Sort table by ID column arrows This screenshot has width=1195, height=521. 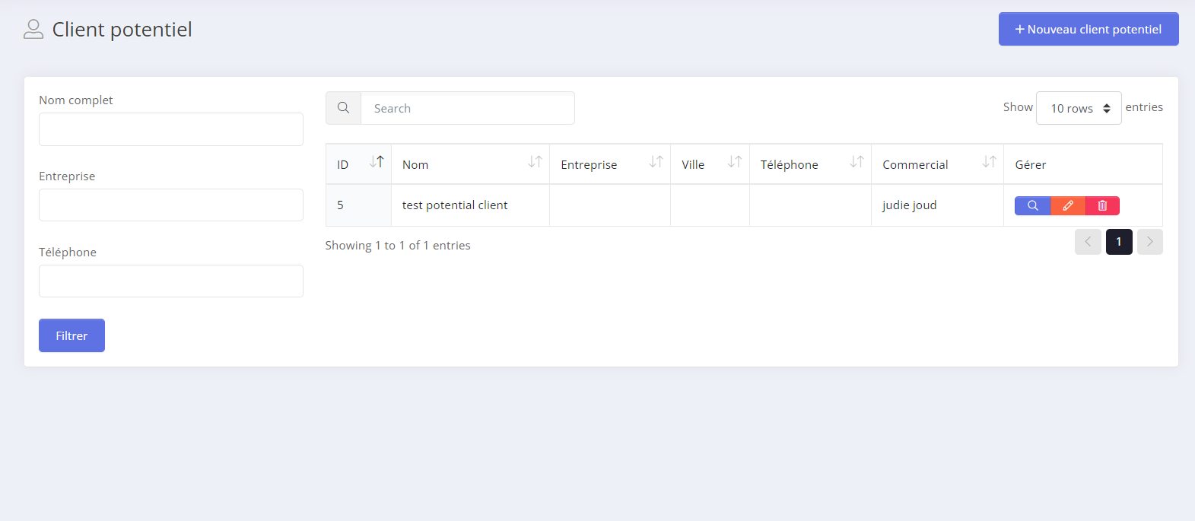pyautogui.click(x=377, y=162)
